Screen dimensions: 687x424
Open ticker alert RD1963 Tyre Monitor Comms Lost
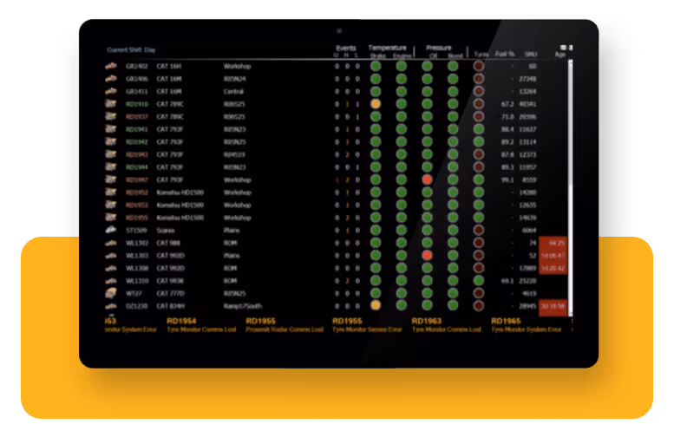[x=447, y=325]
